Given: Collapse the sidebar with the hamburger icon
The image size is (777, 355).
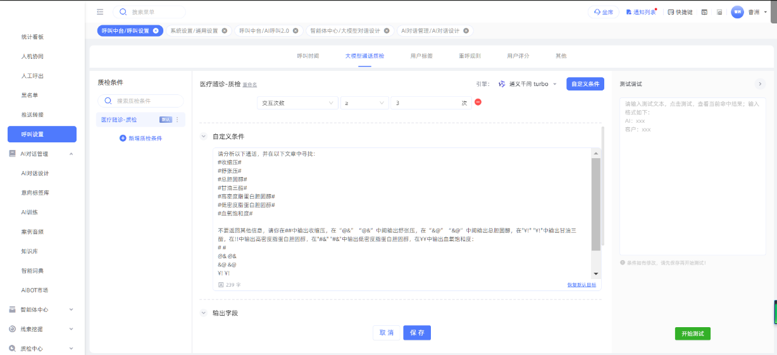Looking at the screenshot, I should click(x=100, y=12).
